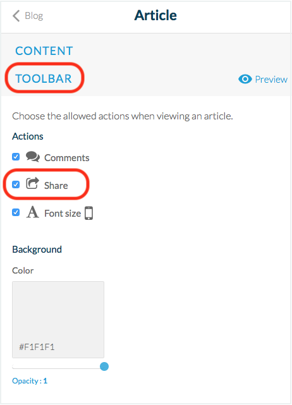This screenshot has width=292, height=405.
Task: Click the Opacity : 1 label
Action: point(30,381)
